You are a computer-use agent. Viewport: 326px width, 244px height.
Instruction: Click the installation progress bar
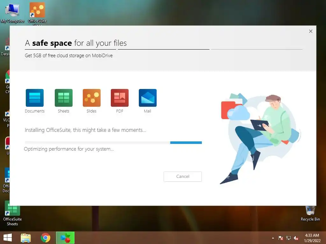[113, 143]
